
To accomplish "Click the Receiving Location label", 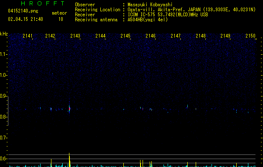I will pos(97,10).
